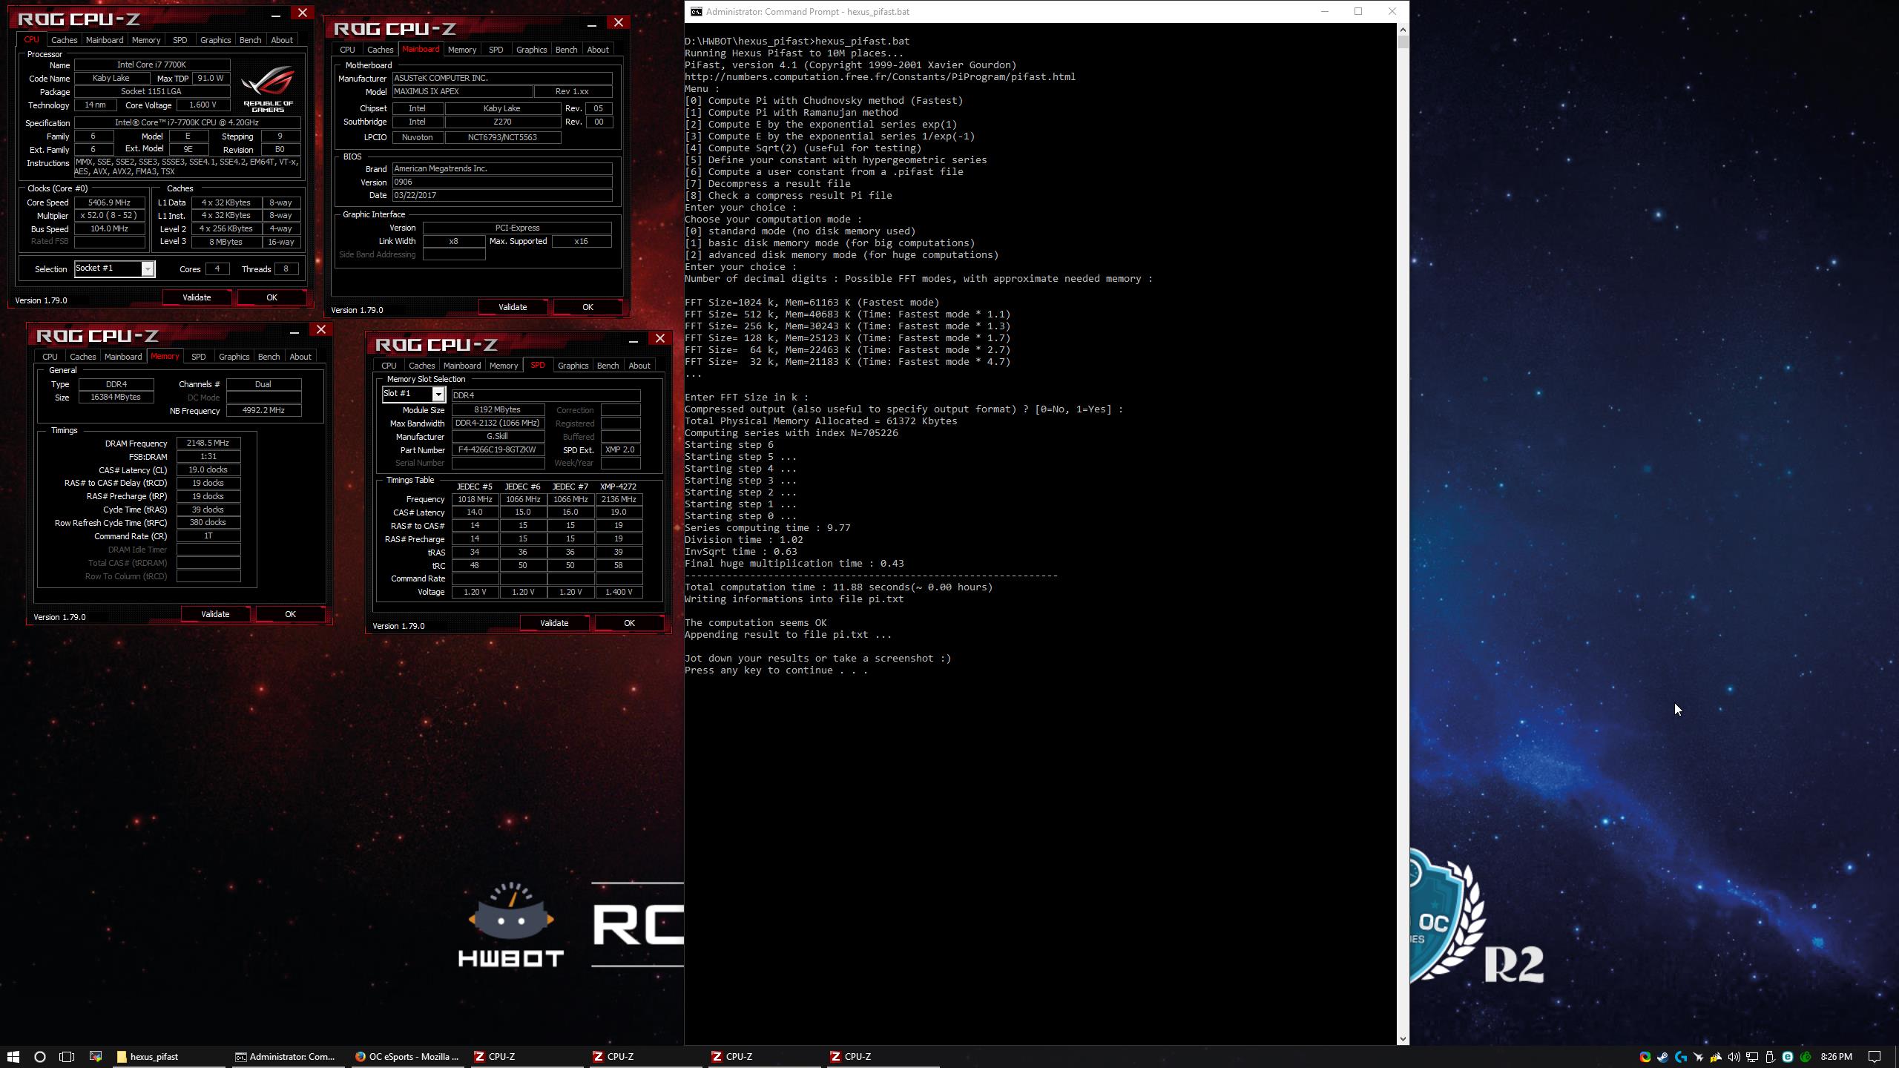This screenshot has width=1899, height=1068.
Task: Click OK in the Mainboard window
Action: [588, 307]
